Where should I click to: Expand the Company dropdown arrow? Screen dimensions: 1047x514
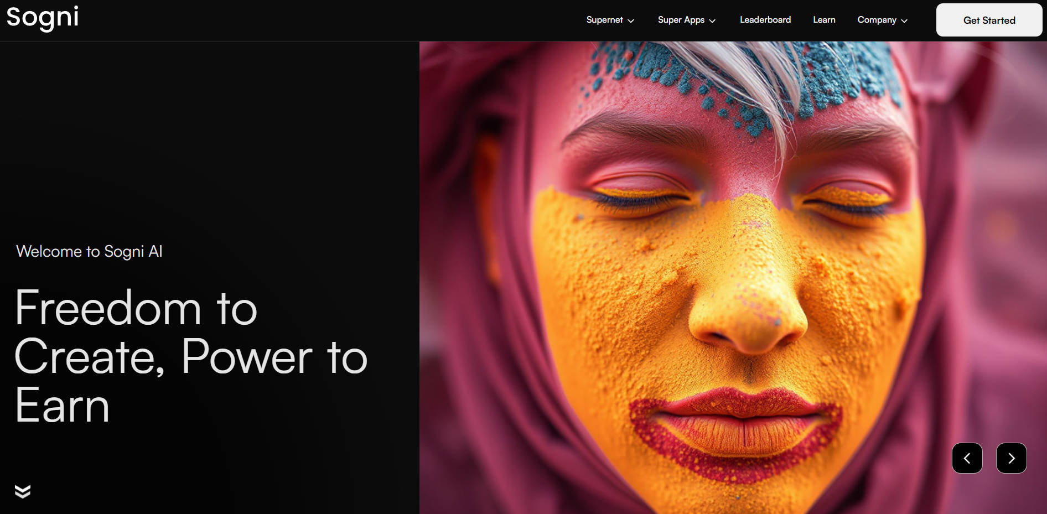904,21
